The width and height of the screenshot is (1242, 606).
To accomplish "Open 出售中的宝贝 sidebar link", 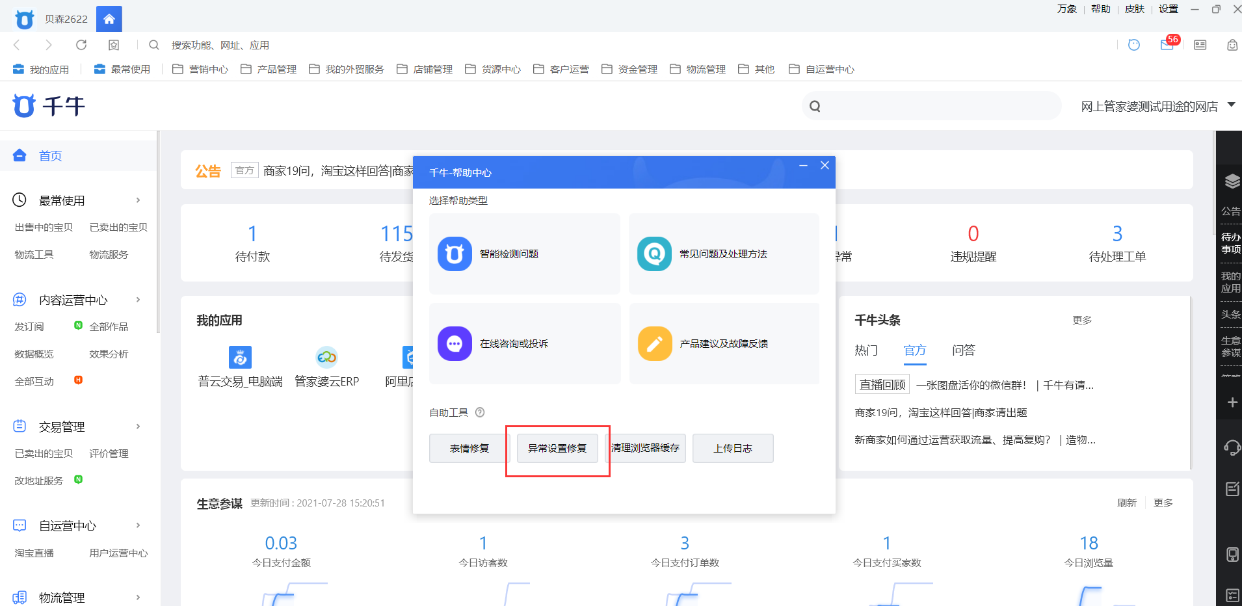I will pyautogui.click(x=44, y=227).
